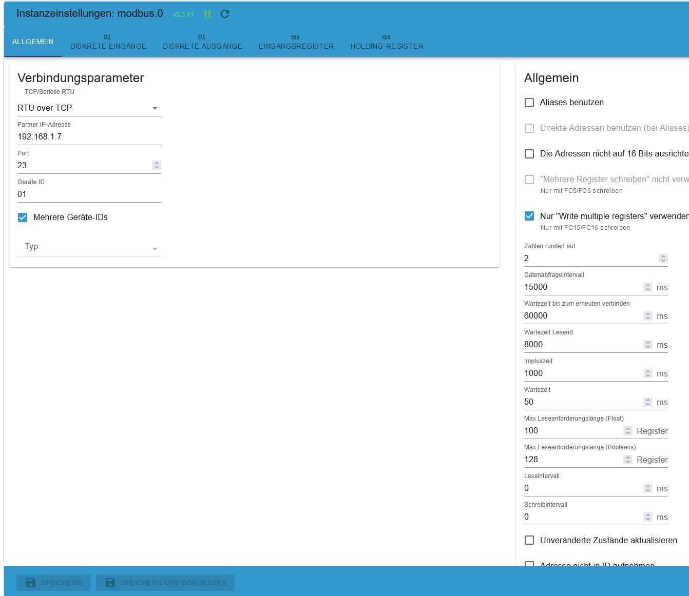The image size is (689, 596).
Task: Restart the modbus.0 instance with reload icon
Action: coord(225,14)
